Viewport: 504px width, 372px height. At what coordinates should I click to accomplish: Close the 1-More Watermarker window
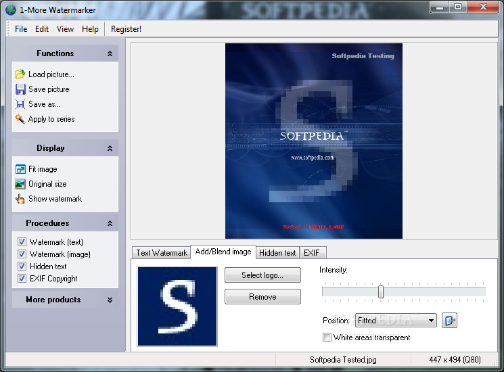[x=483, y=7]
